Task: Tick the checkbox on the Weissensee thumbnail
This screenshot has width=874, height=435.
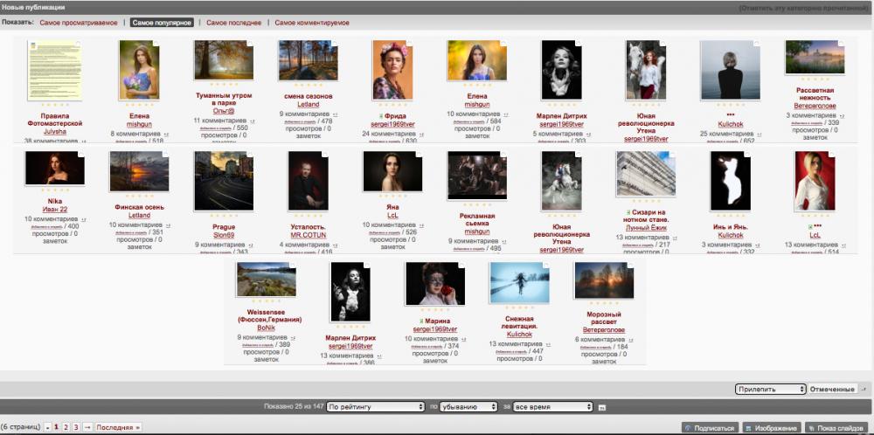Action: click(x=293, y=266)
